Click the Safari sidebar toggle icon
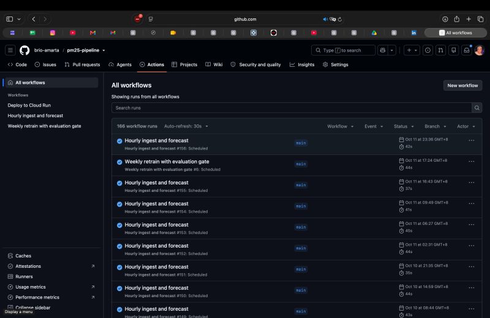 10,19
